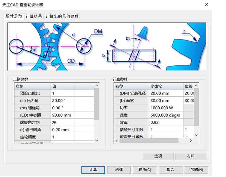Select the 接触尺寸系数 row label
226x177 pixels.
131,130
